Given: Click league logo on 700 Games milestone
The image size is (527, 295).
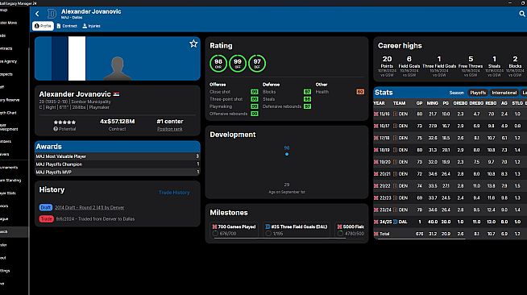Looking at the screenshot, I should tap(215, 226).
